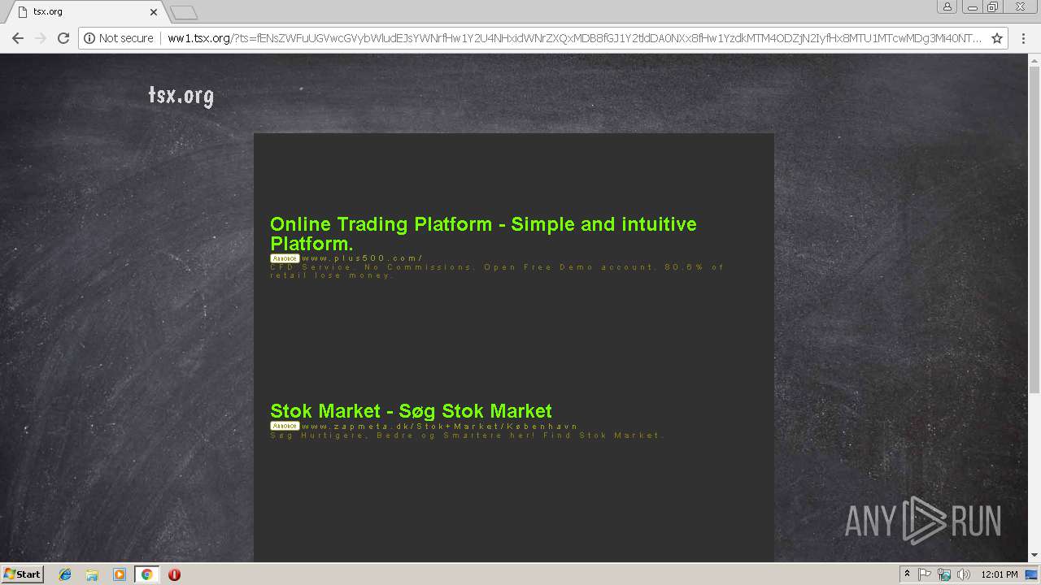Click the page scrollbar up arrow
Viewport: 1041px width, 585px height.
pos(1034,60)
